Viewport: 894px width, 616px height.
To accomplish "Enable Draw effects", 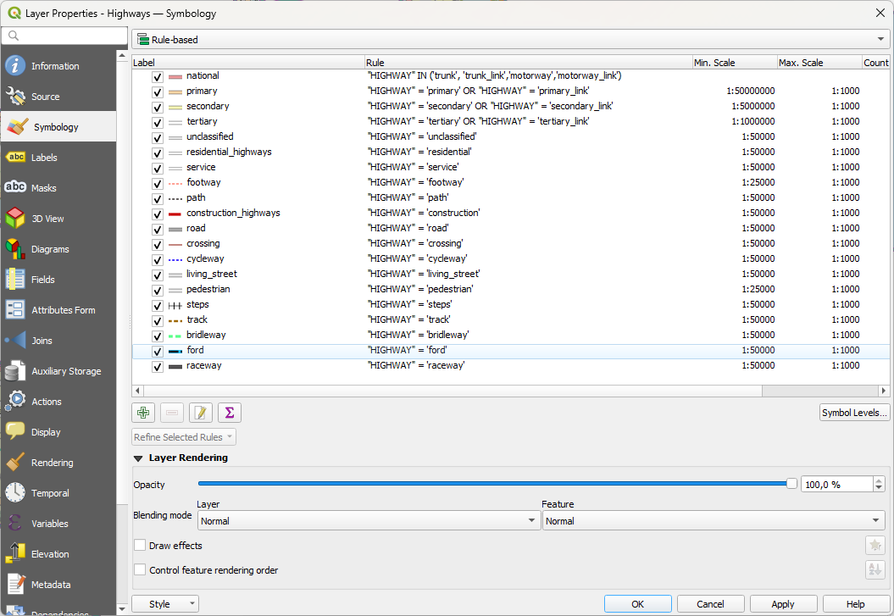I will tap(140, 546).
